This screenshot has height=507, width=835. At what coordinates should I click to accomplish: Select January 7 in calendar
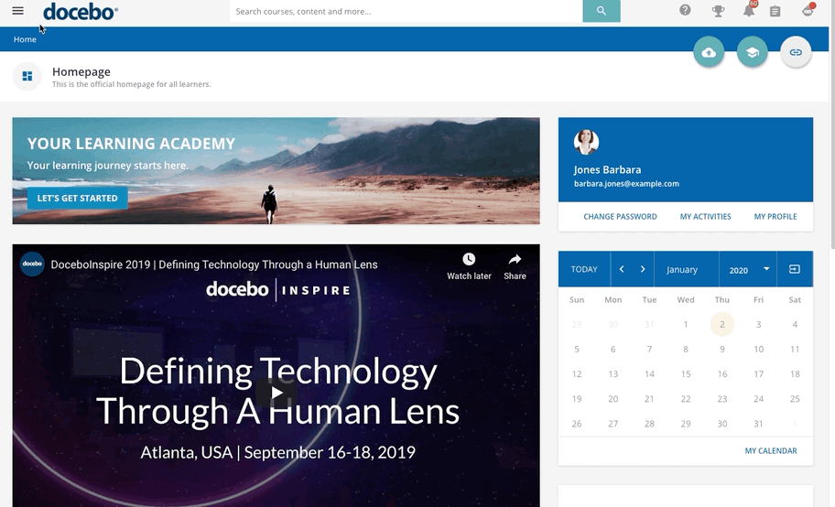(649, 350)
